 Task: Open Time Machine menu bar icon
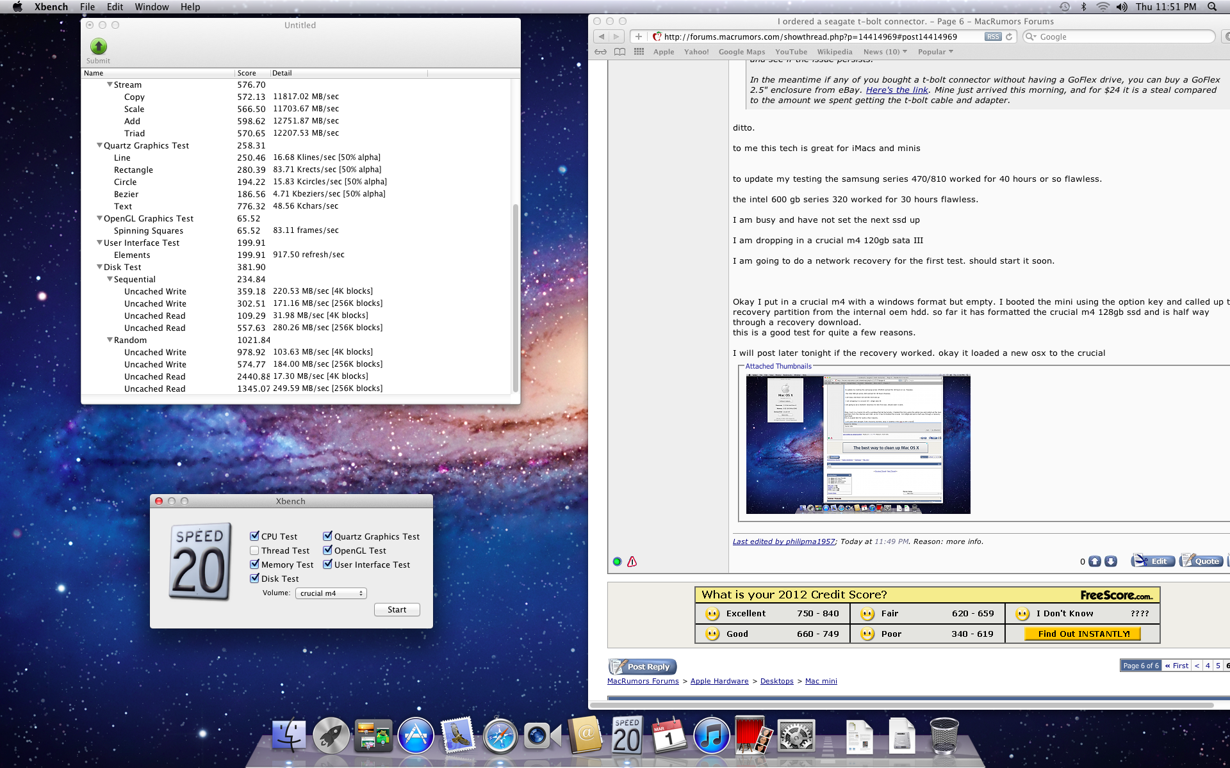coord(1065,6)
